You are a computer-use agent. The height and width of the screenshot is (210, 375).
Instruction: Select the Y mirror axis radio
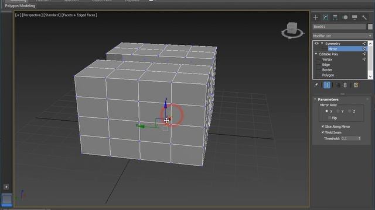tap(338, 111)
